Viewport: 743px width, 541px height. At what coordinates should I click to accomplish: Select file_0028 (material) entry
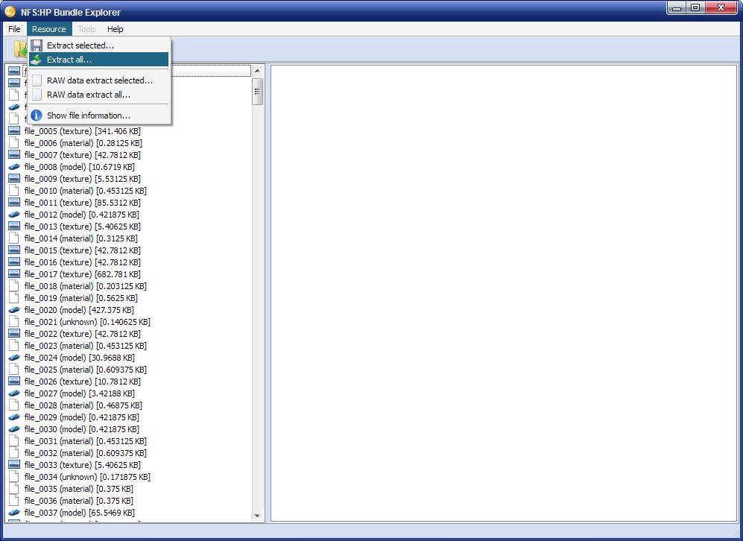click(x=83, y=405)
